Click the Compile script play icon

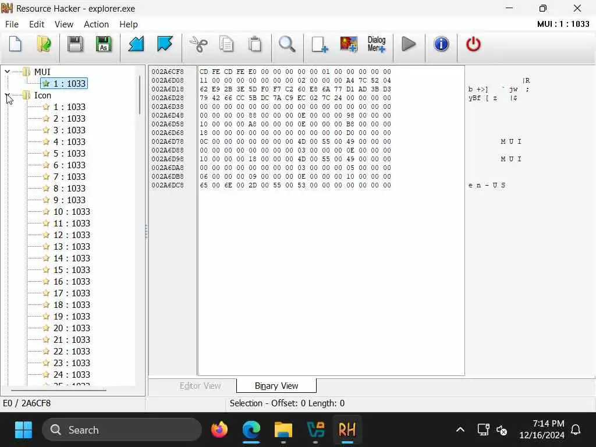coord(409,44)
